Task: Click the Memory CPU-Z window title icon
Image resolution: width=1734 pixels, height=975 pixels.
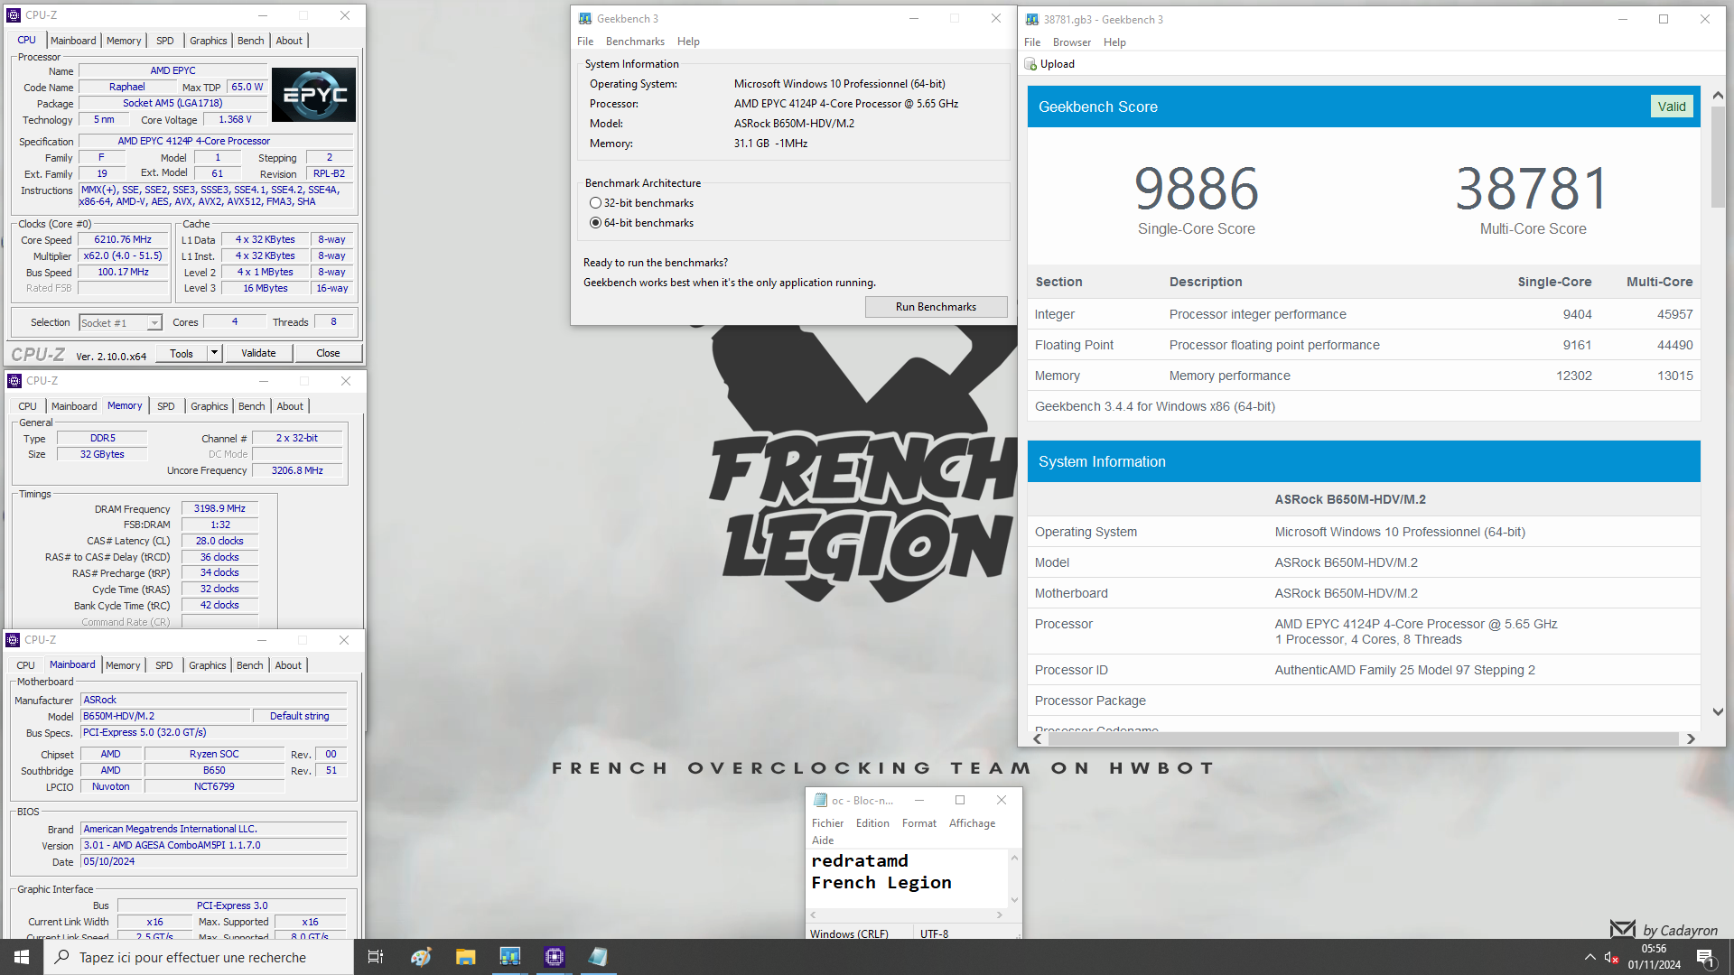Action: coord(14,381)
